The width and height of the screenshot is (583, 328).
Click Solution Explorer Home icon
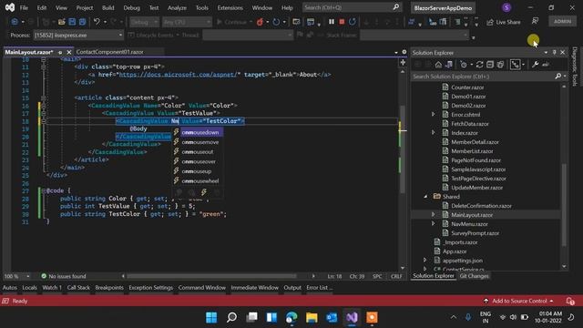coord(438,65)
